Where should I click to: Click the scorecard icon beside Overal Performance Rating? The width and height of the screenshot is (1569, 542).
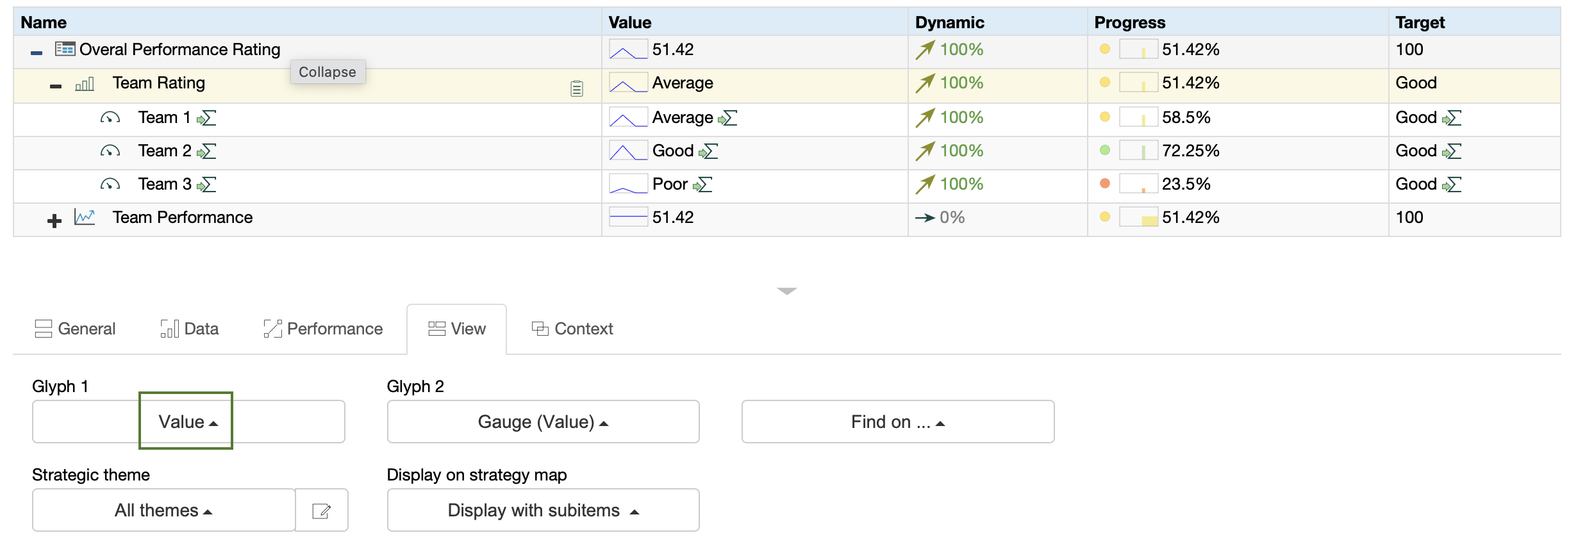tap(65, 49)
